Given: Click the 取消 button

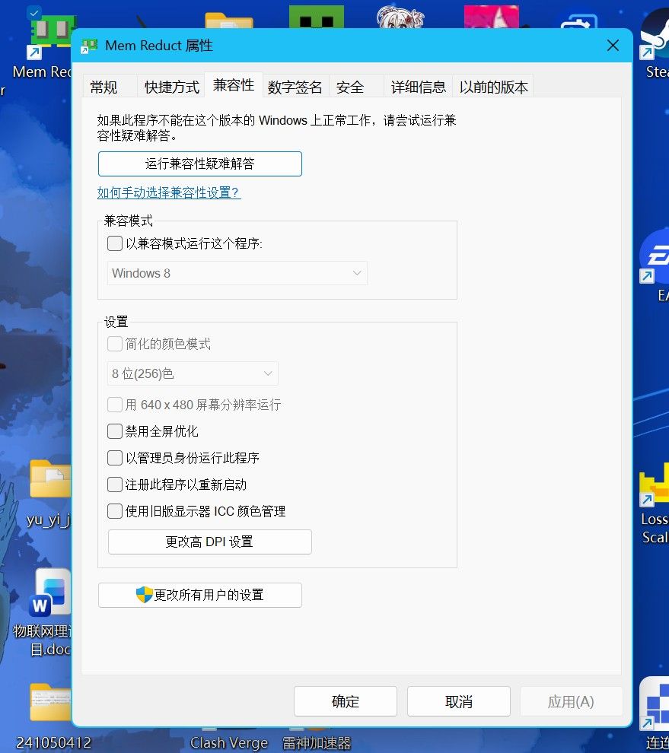Looking at the screenshot, I should pyautogui.click(x=459, y=701).
